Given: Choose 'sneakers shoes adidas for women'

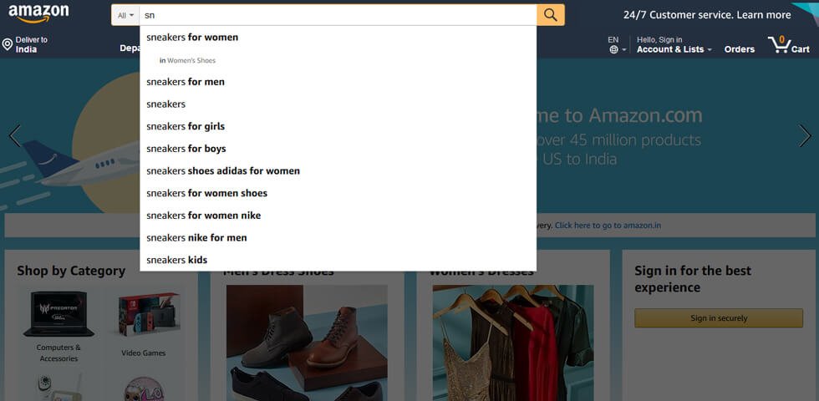Looking at the screenshot, I should click(338, 170).
